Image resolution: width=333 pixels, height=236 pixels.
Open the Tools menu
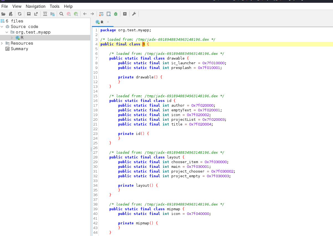55,6
